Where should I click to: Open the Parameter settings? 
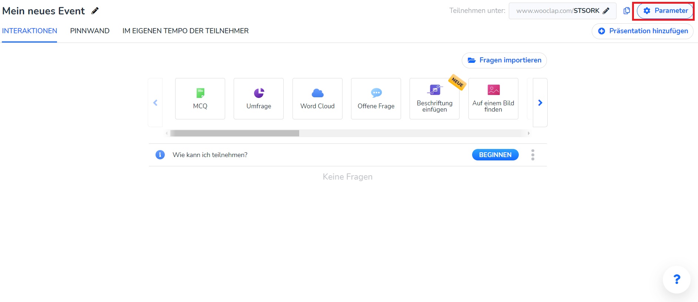[x=665, y=11]
